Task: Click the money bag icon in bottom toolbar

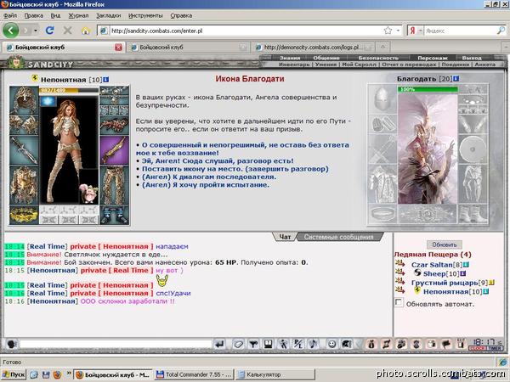Action: coord(371,344)
